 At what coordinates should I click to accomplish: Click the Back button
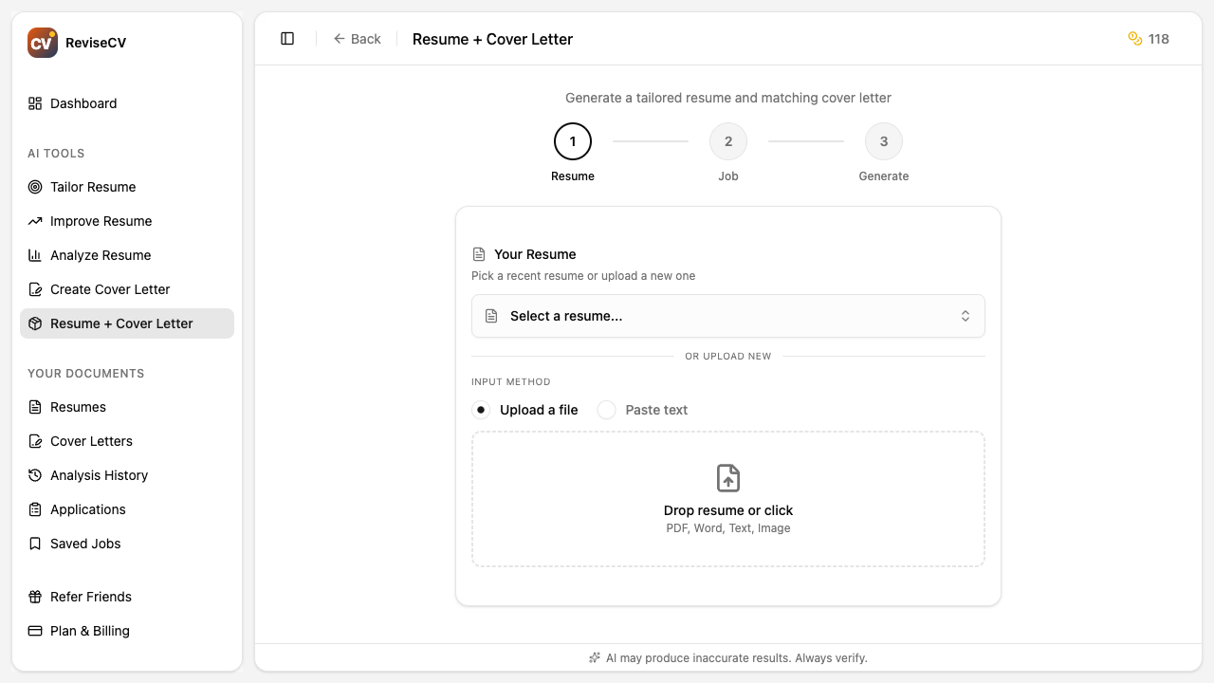point(358,39)
